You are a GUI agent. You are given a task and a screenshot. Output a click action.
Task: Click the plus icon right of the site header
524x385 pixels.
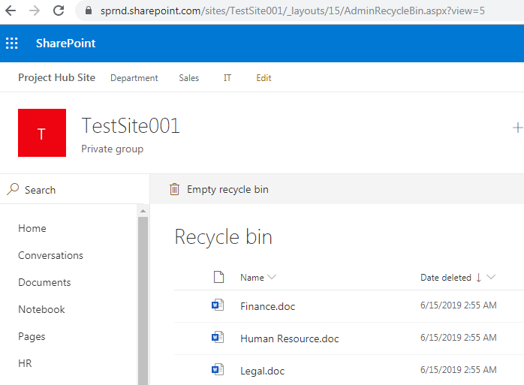coord(518,128)
